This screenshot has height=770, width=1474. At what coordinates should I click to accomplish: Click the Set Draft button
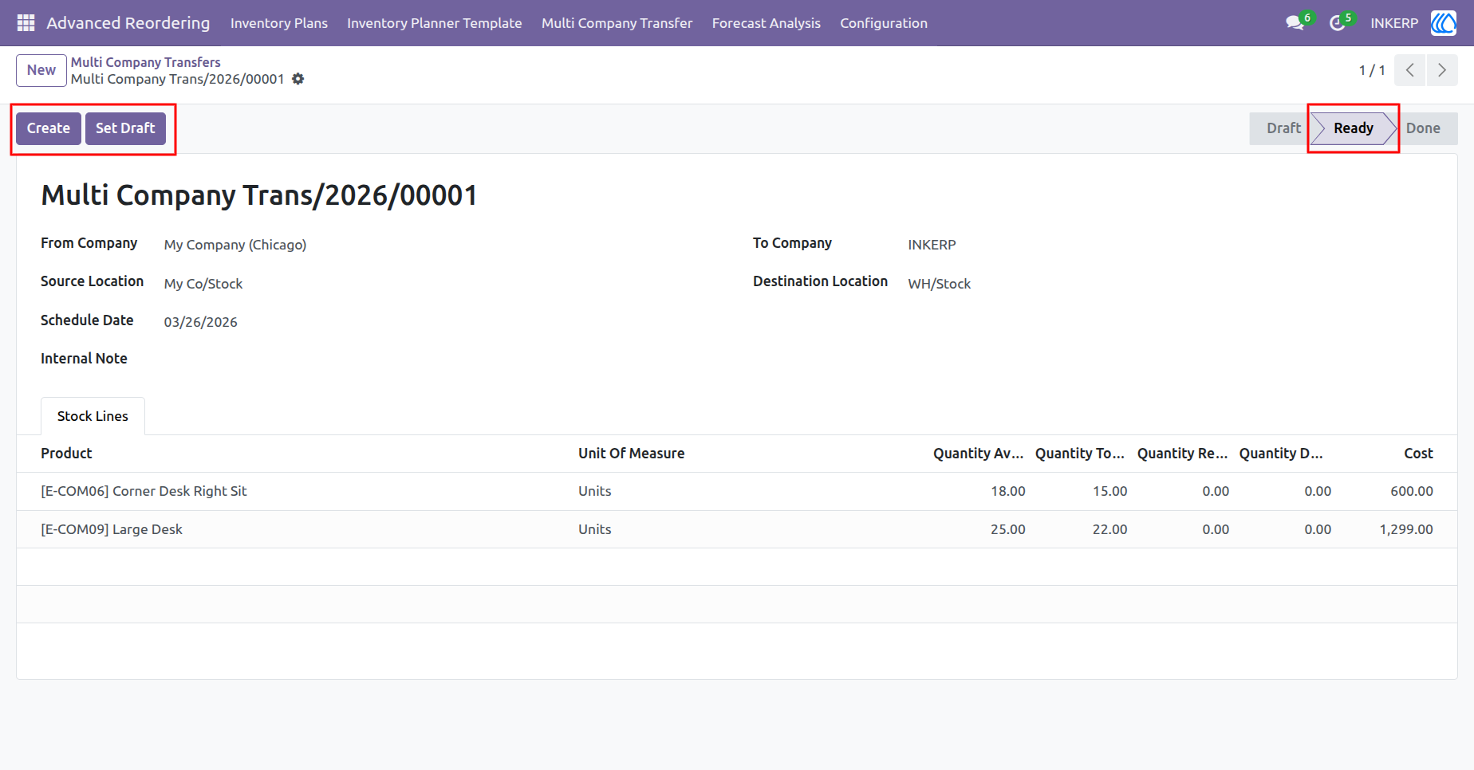[125, 128]
